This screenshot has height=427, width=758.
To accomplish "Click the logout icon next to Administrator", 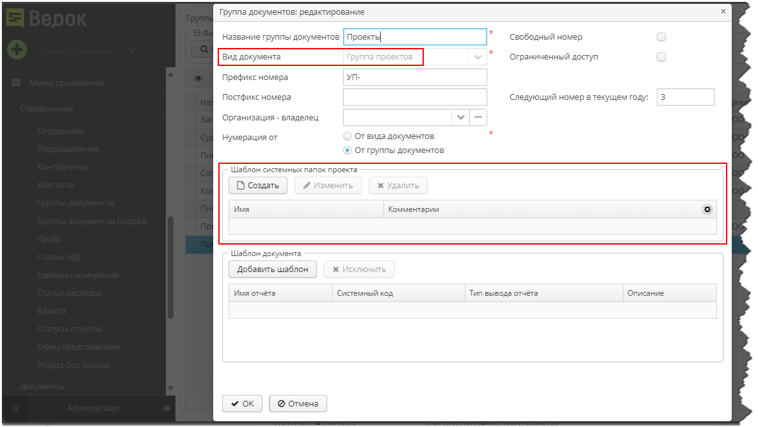I will coord(166,408).
